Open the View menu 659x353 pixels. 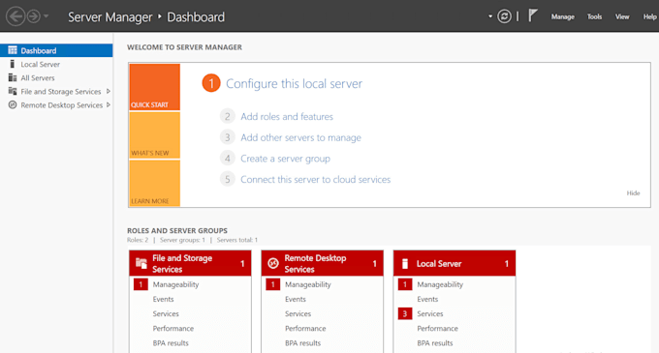pos(622,16)
